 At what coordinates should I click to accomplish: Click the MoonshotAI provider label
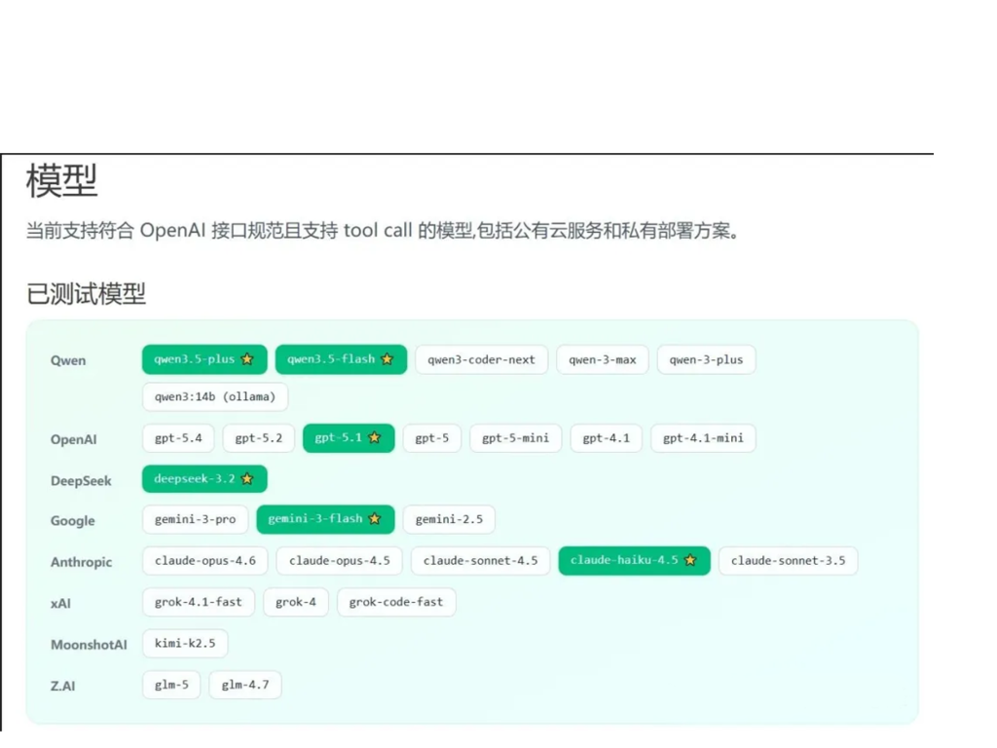click(x=89, y=645)
